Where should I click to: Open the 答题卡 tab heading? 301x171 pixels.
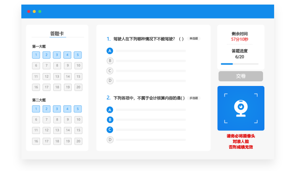click(57, 34)
